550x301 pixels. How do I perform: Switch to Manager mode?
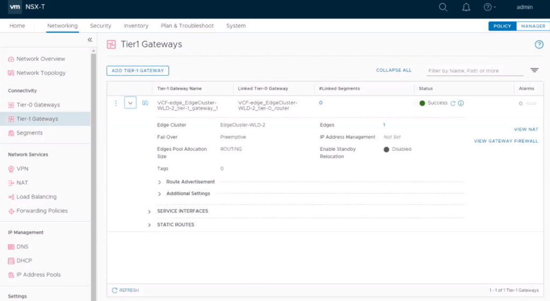(533, 26)
